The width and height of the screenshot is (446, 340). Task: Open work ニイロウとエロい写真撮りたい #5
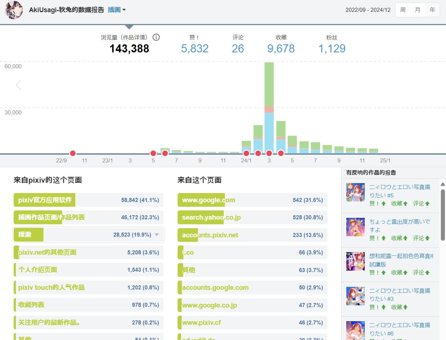pos(400,191)
